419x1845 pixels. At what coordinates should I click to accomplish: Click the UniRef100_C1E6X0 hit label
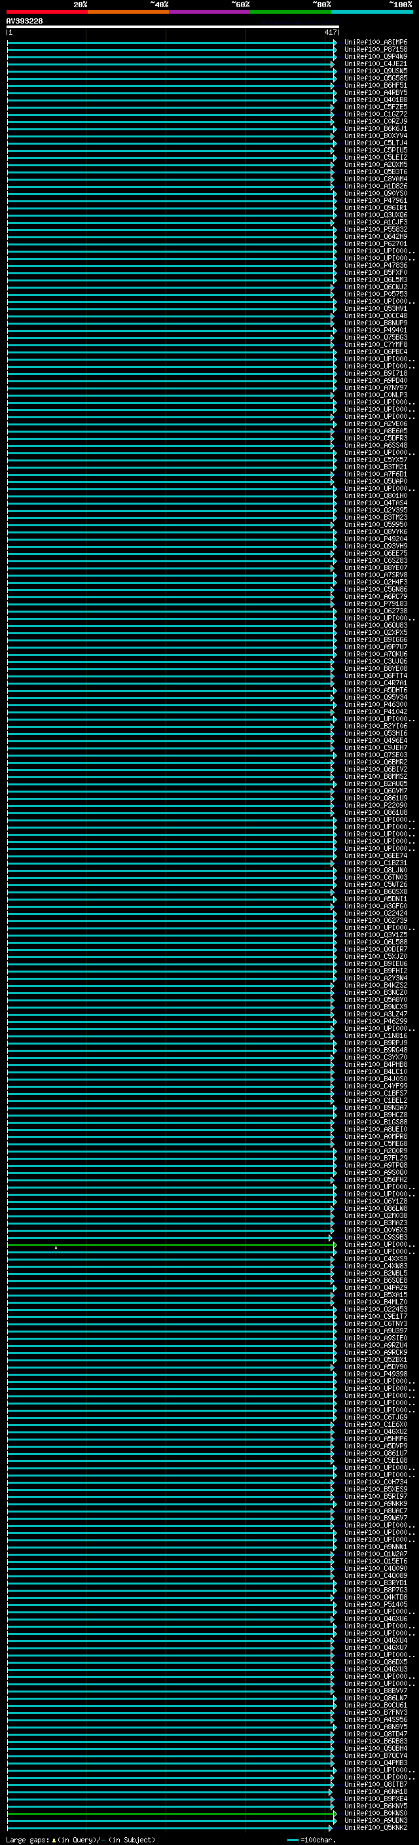[x=376, y=1425]
